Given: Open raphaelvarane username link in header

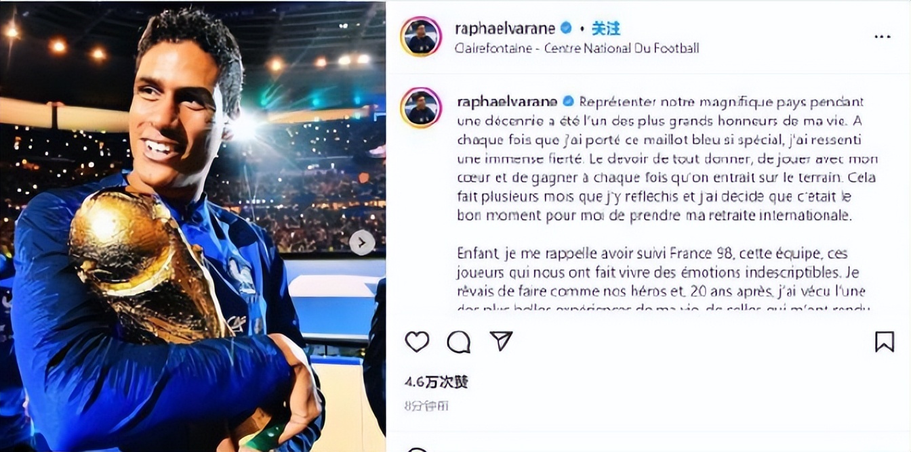Looking at the screenshot, I should pos(506,28).
